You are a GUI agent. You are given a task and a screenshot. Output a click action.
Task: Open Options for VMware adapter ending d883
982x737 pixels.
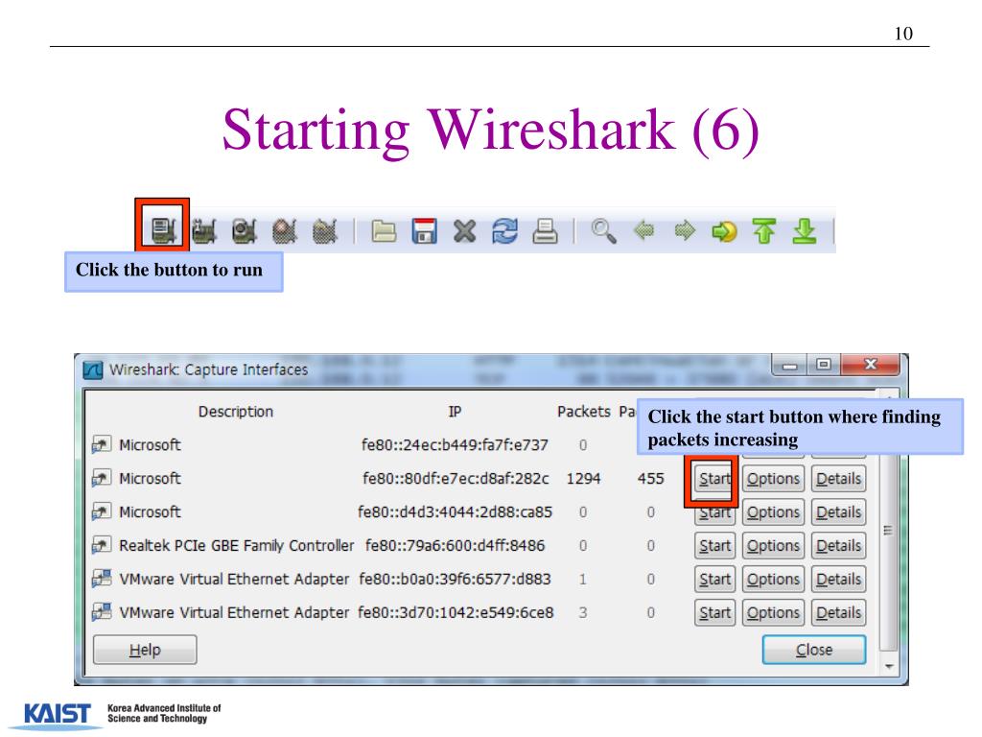click(774, 579)
